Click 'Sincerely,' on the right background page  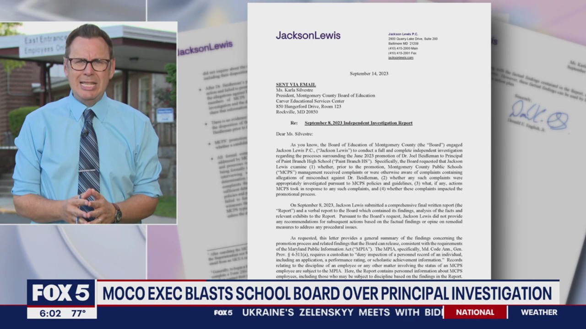tap(522, 98)
